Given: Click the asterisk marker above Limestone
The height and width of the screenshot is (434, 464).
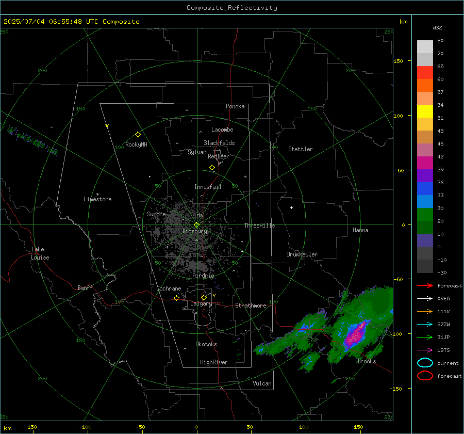Looking at the screenshot, I should [97, 195].
